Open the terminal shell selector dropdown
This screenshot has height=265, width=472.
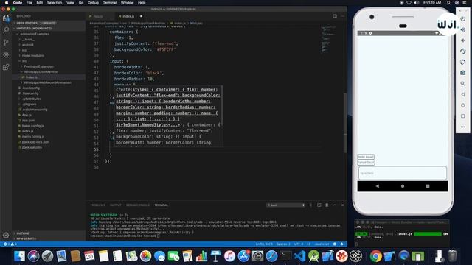tap(285, 205)
